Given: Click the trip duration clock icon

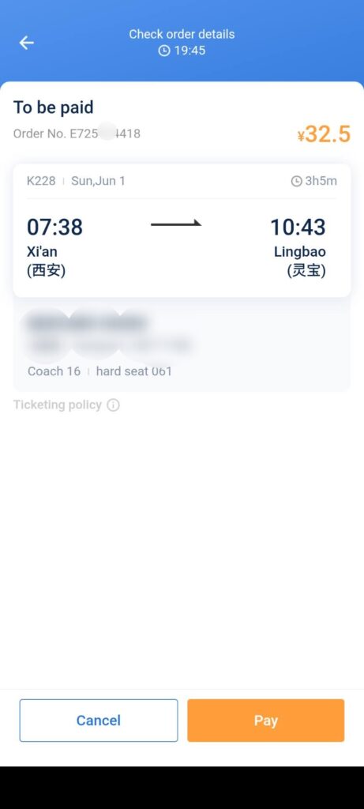Looking at the screenshot, I should point(296,181).
